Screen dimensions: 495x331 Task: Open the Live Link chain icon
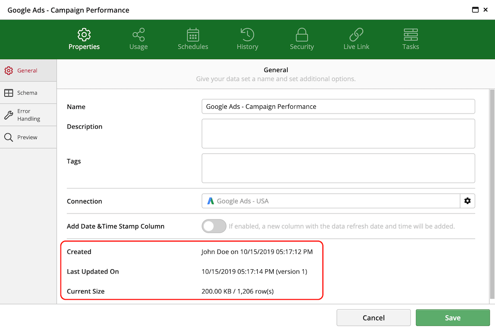tap(356, 35)
